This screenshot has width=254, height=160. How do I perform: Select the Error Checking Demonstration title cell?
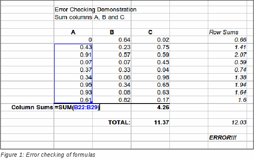pos(96,10)
